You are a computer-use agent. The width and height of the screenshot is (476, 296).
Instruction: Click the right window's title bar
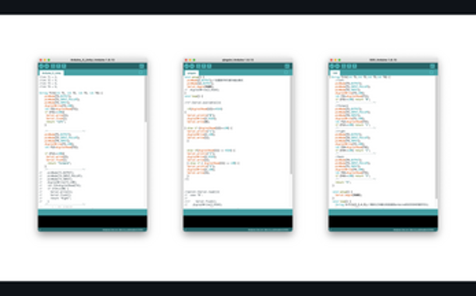point(383,60)
